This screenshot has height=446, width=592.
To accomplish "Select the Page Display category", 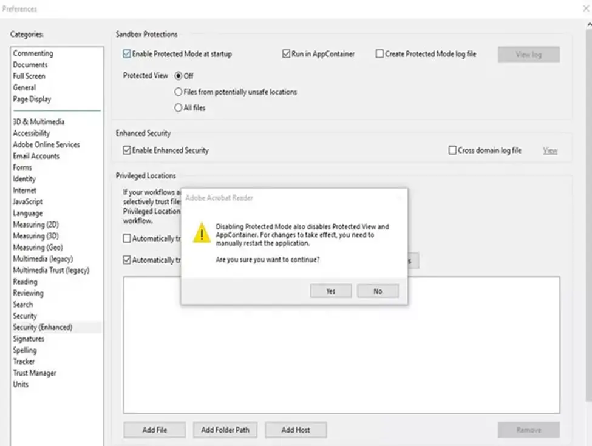I will [x=32, y=99].
